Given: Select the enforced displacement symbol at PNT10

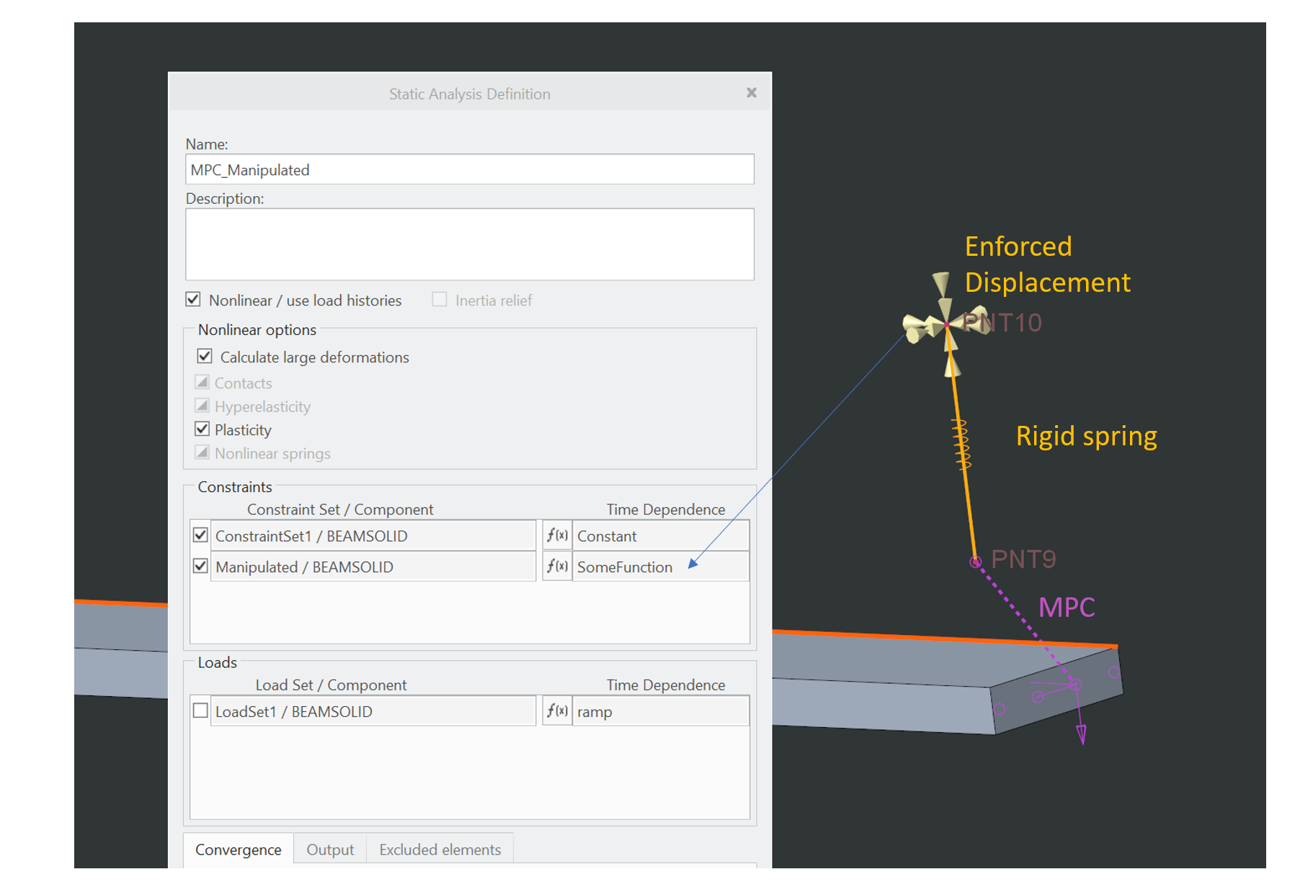Looking at the screenshot, I should coord(946,326).
